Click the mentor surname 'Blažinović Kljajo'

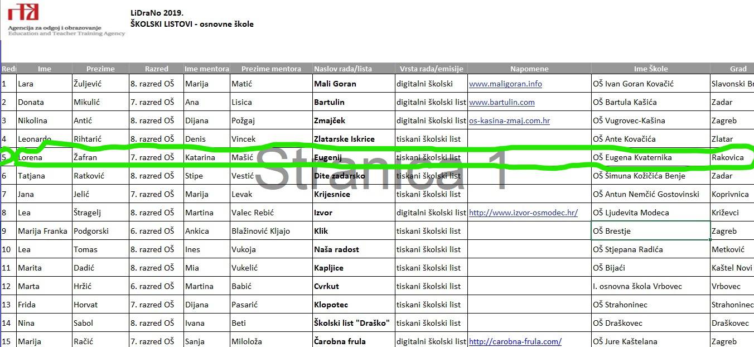271,231
